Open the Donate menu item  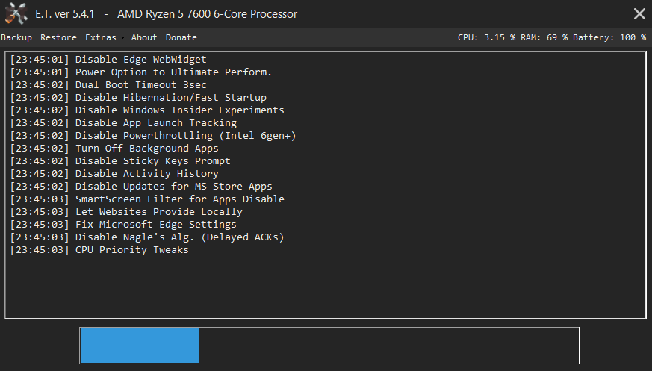[181, 37]
